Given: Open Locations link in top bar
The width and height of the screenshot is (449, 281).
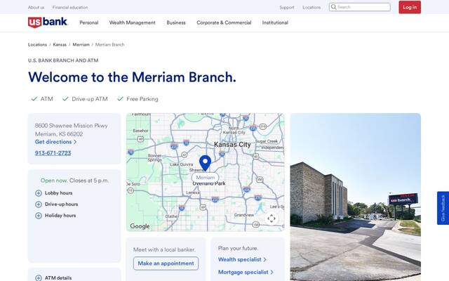Looking at the screenshot, I should point(311,7).
